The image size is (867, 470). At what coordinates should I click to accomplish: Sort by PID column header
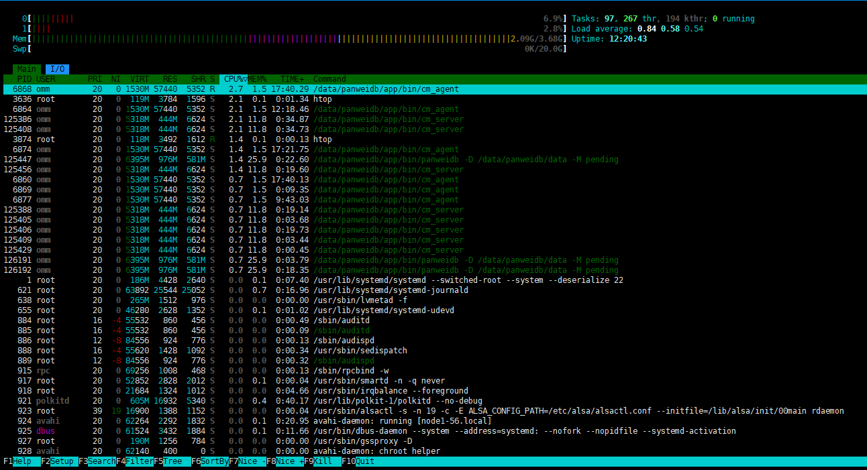pos(24,79)
